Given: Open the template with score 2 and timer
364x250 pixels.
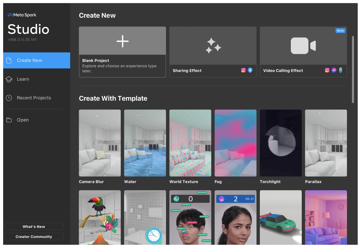Looking at the screenshot, I should point(235,218).
